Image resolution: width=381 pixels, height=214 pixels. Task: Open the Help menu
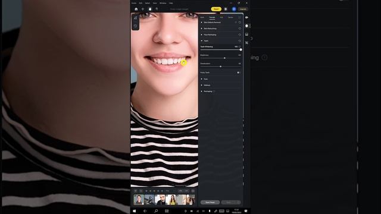171,3
